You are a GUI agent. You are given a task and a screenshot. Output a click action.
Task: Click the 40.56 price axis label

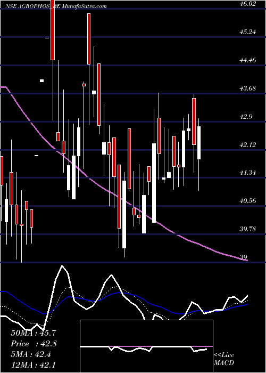248,201
